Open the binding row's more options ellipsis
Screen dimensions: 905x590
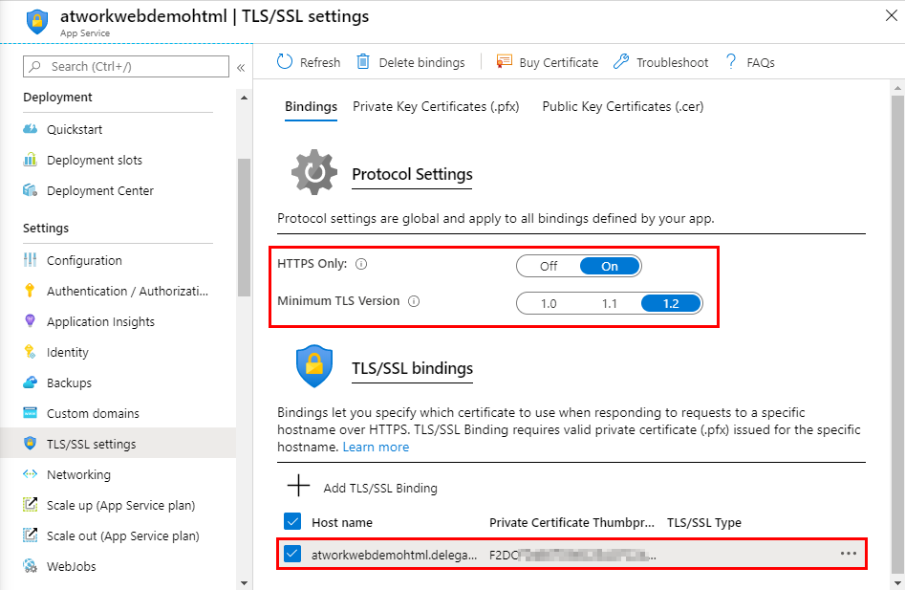[x=848, y=553]
